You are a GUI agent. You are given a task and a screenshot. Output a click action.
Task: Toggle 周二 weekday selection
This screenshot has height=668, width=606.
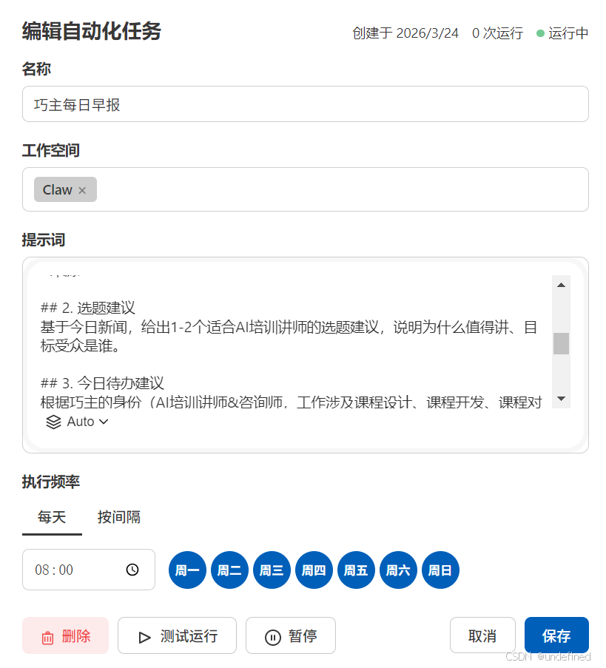229,570
